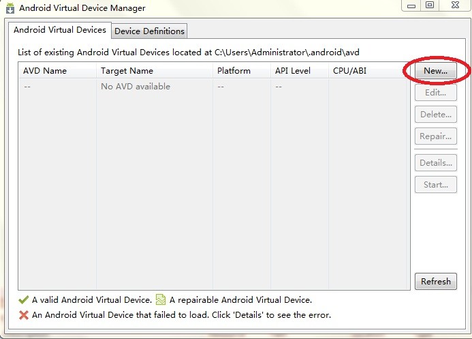Viewport: 472px width, 339px height.
Task: Select the Android Virtual Devices tab
Action: (60, 30)
